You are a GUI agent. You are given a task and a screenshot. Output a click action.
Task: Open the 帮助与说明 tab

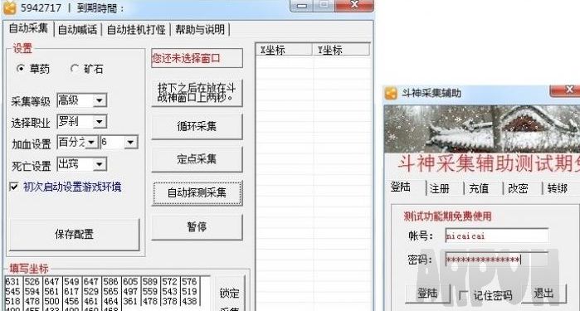pos(200,30)
